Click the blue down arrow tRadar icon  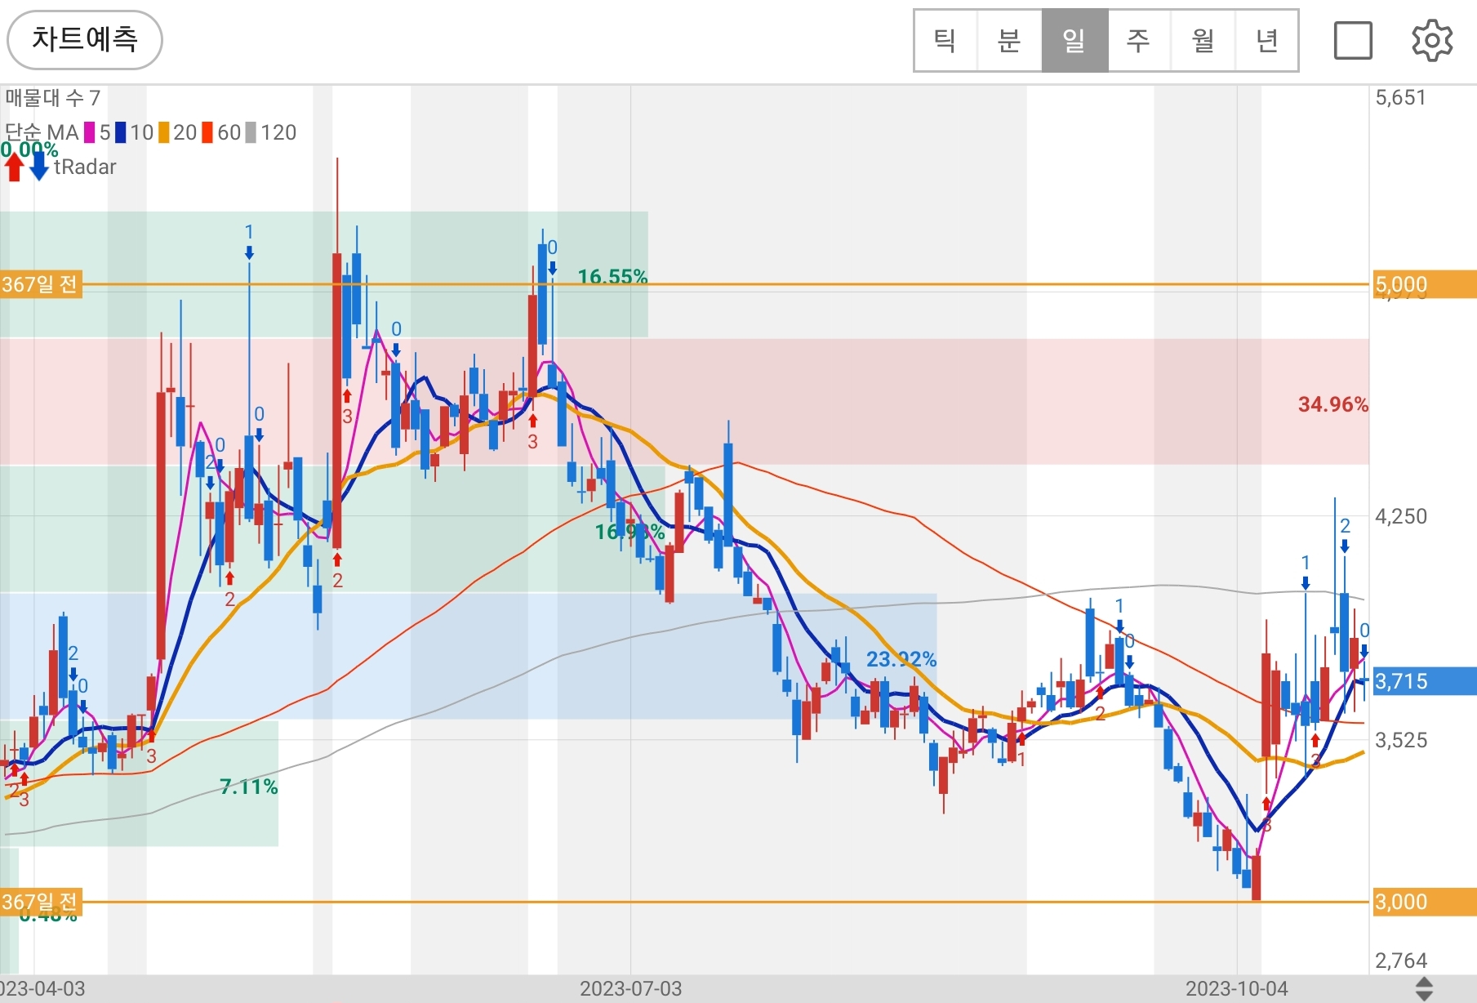[39, 167]
